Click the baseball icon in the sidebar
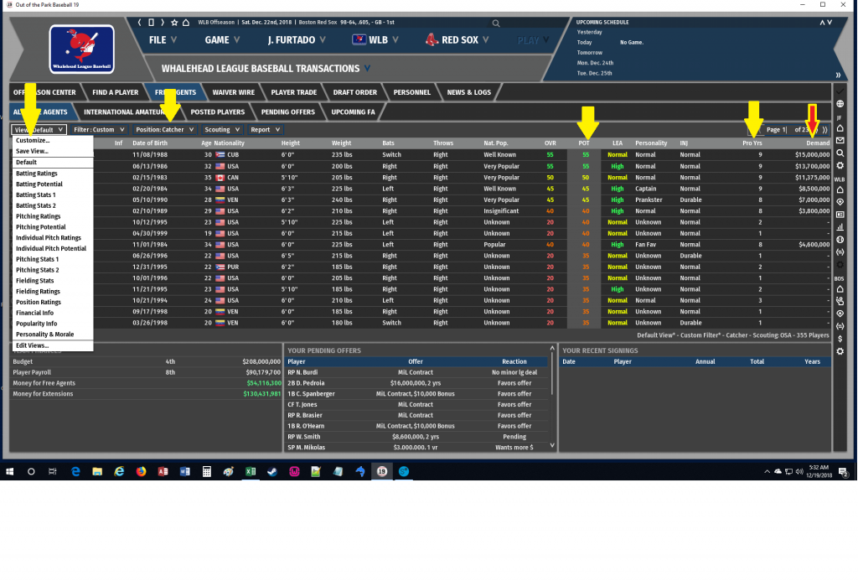858x581 pixels. point(840,240)
